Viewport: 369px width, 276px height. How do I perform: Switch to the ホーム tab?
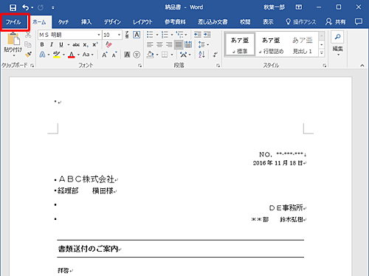tap(39, 22)
